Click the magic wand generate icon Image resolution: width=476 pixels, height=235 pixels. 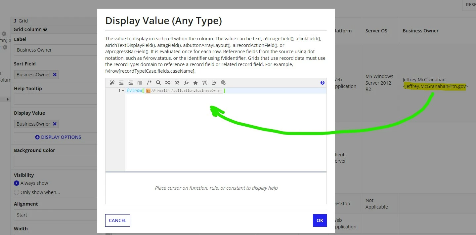(x=112, y=83)
